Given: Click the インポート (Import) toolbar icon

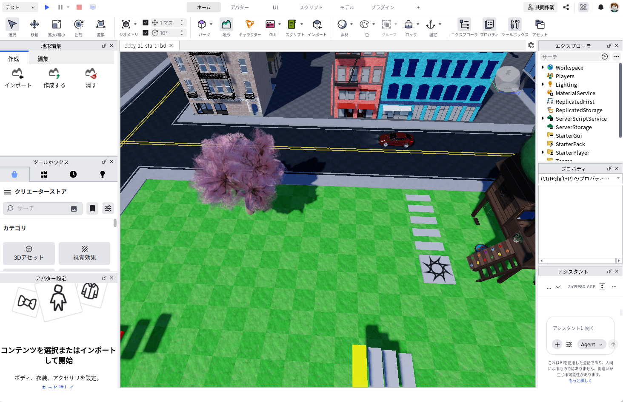Looking at the screenshot, I should pos(317,24).
